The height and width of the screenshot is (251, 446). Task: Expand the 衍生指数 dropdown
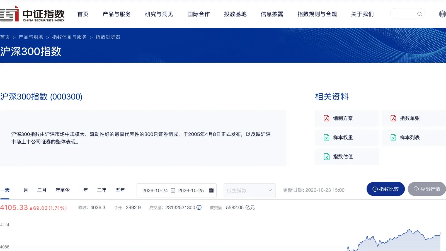(250, 190)
